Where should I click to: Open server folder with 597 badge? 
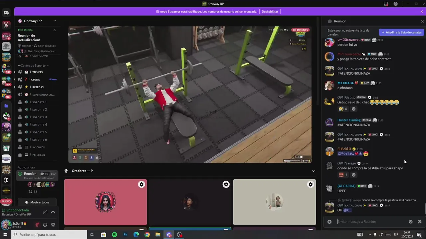pyautogui.click(x=6, y=68)
